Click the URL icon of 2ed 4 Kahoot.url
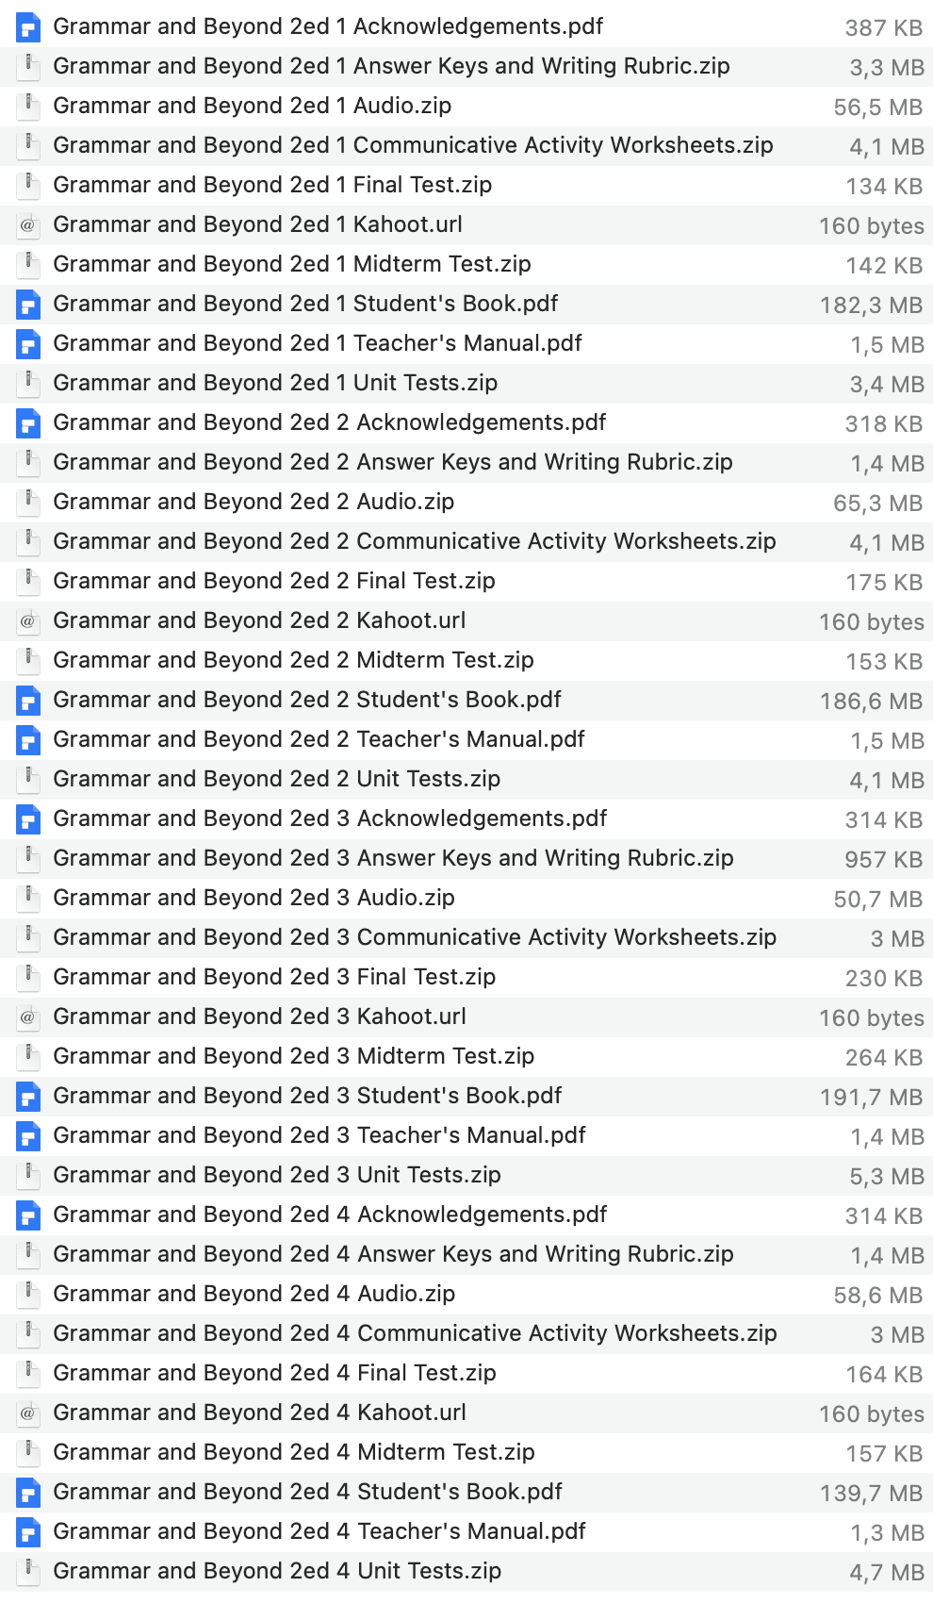The image size is (933, 1603). click(28, 1413)
